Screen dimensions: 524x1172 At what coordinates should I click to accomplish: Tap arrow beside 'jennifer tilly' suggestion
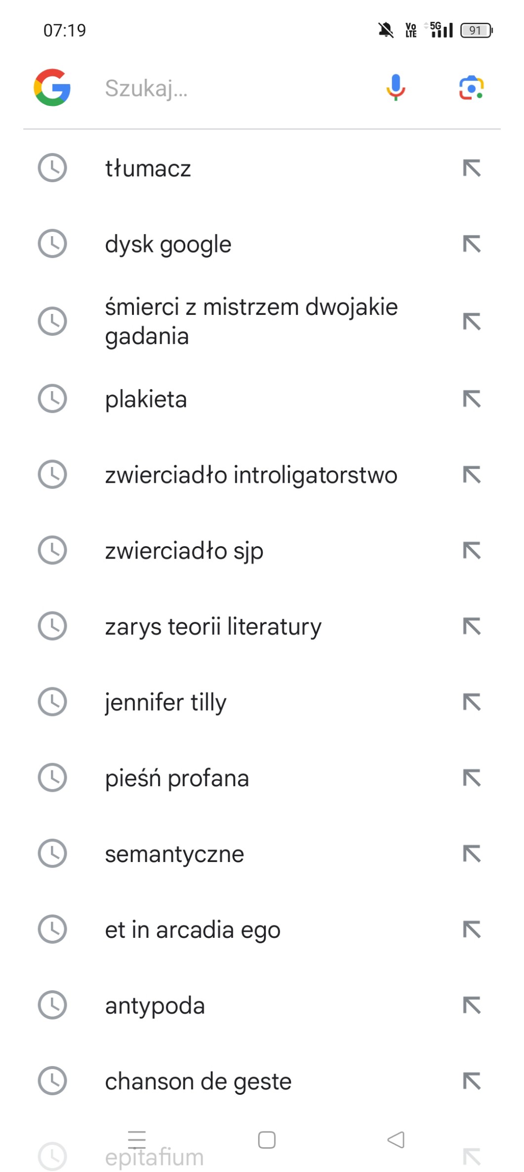[472, 702]
